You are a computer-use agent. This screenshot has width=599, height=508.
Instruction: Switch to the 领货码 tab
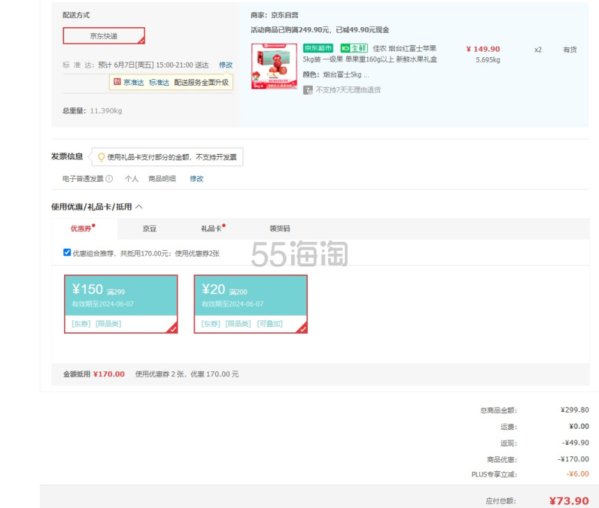coord(279,229)
